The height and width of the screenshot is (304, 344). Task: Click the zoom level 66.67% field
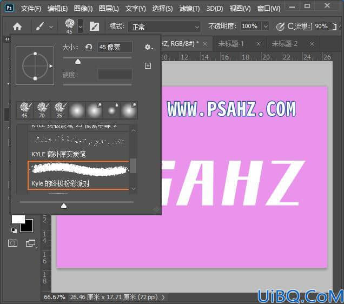click(x=55, y=297)
